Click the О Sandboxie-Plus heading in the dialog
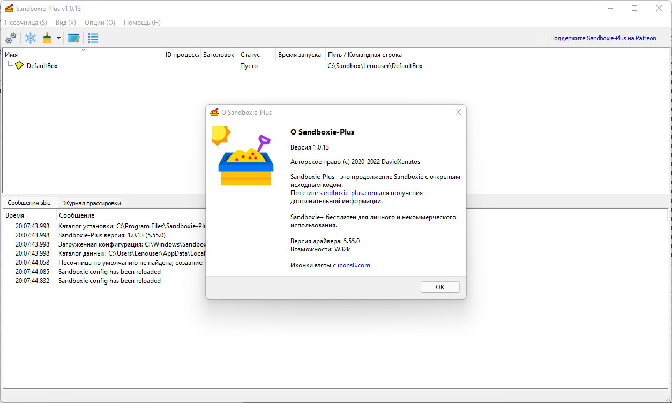The height and width of the screenshot is (403, 672). 322,132
